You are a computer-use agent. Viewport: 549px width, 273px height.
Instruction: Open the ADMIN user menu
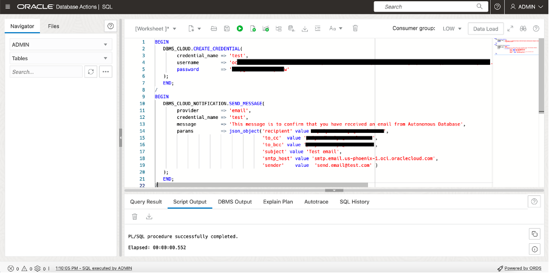(527, 7)
